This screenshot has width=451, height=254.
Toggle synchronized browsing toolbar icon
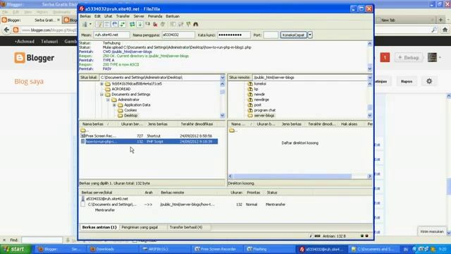[x=188, y=25]
